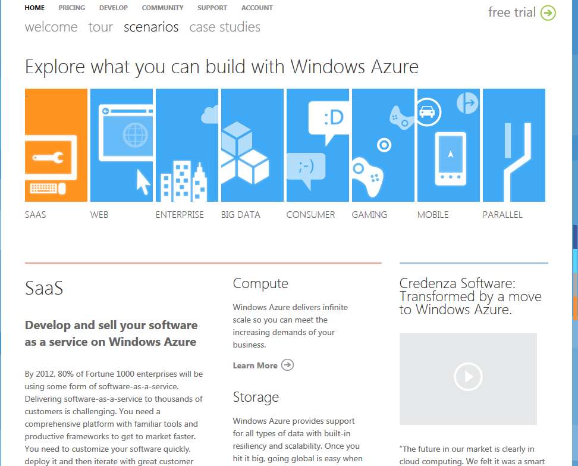Click the Develop and sell your software subheading
Viewport: 578px width, 466px height.
coord(111,333)
